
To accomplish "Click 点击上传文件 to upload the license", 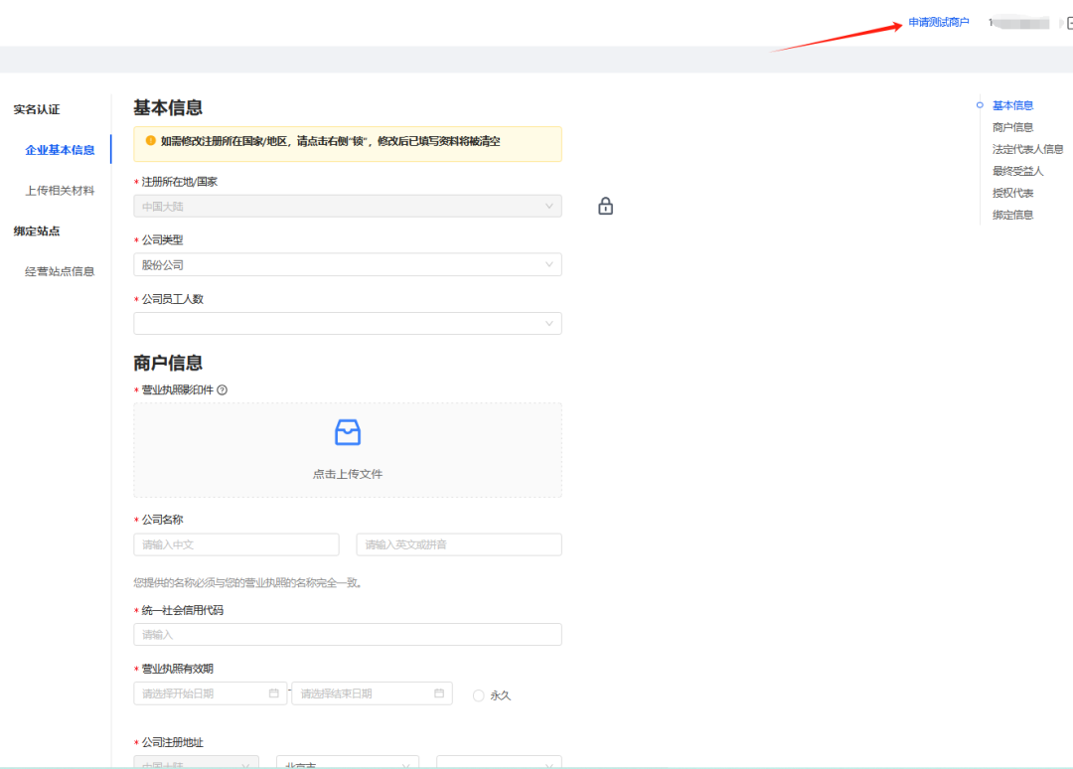I will [348, 474].
